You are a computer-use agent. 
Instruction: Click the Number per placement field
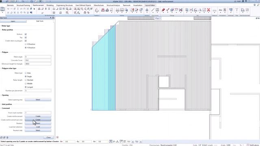point(38,91)
